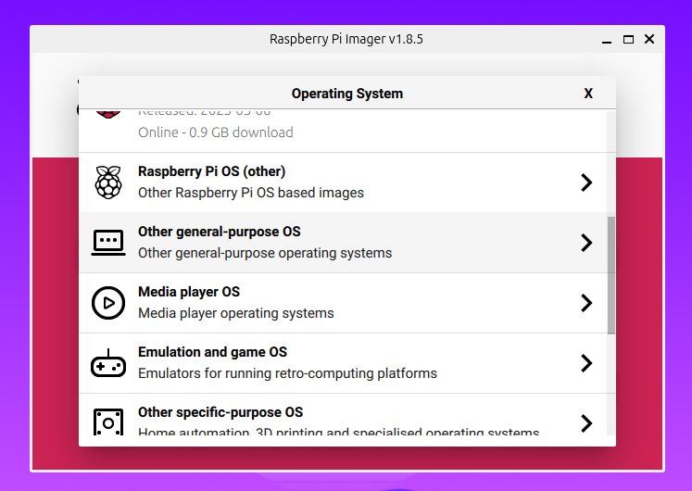Expand Other specific-purpose OS chevron

point(586,423)
